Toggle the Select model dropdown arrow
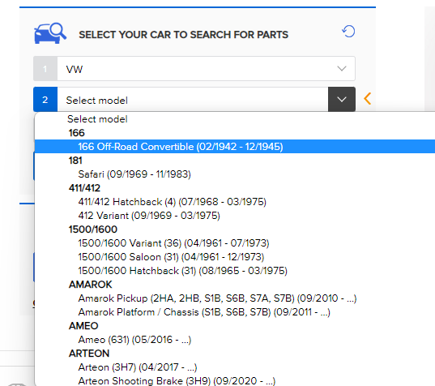Image resolution: width=435 pixels, height=386 pixels. coord(342,99)
